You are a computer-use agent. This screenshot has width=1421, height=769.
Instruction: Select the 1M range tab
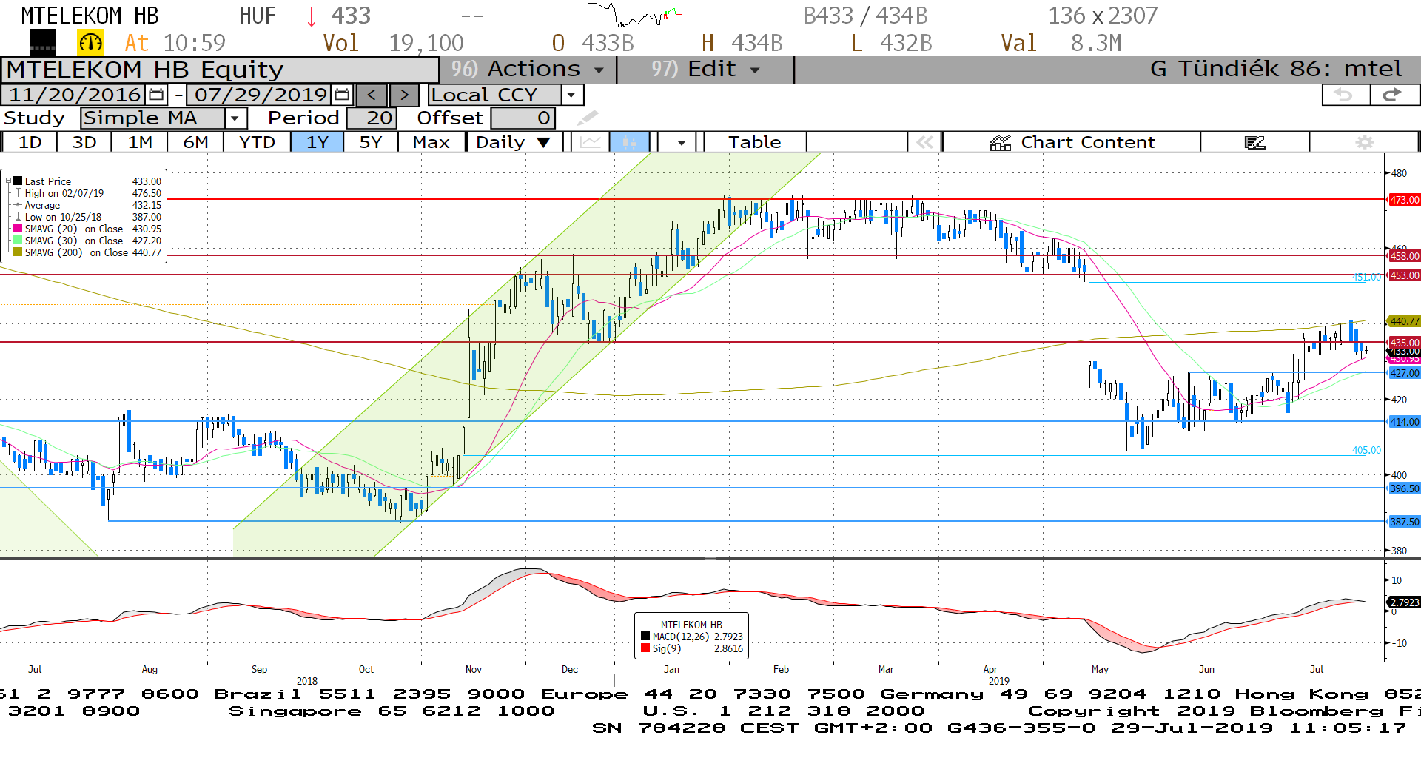pyautogui.click(x=140, y=142)
